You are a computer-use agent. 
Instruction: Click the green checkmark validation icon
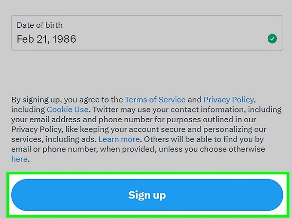[x=273, y=38]
